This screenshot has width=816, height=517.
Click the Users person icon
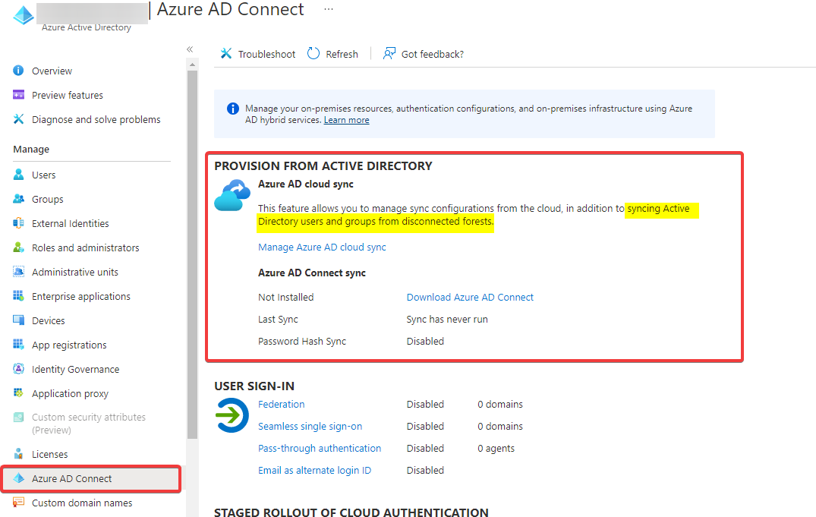point(18,175)
